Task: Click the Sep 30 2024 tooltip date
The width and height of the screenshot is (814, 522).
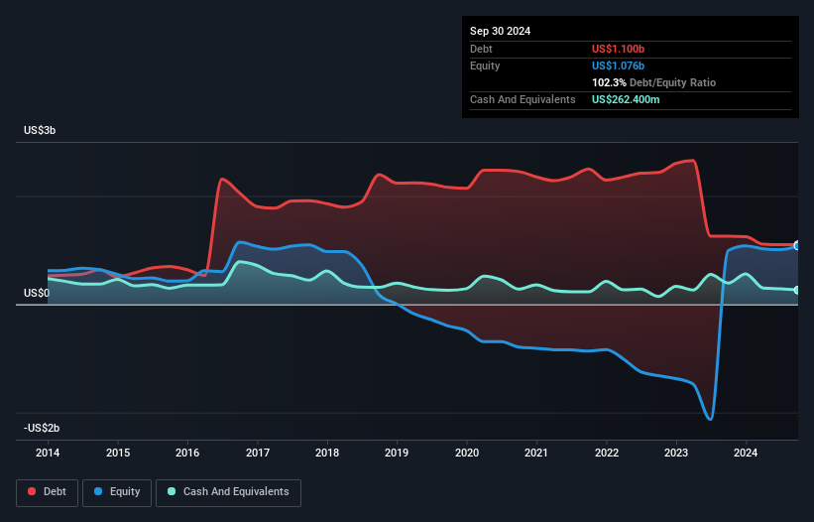Action: pyautogui.click(x=500, y=31)
